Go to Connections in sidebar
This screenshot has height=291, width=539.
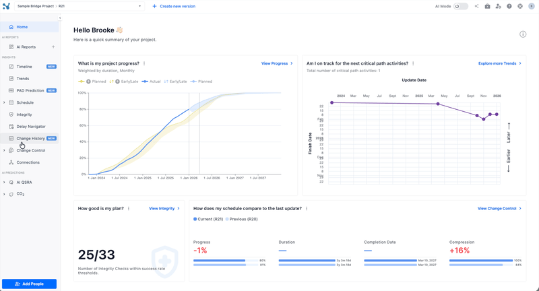click(28, 162)
